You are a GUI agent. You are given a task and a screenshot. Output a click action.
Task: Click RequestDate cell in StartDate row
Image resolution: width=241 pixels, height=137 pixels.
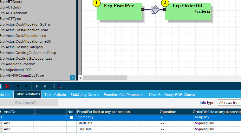click(217, 123)
